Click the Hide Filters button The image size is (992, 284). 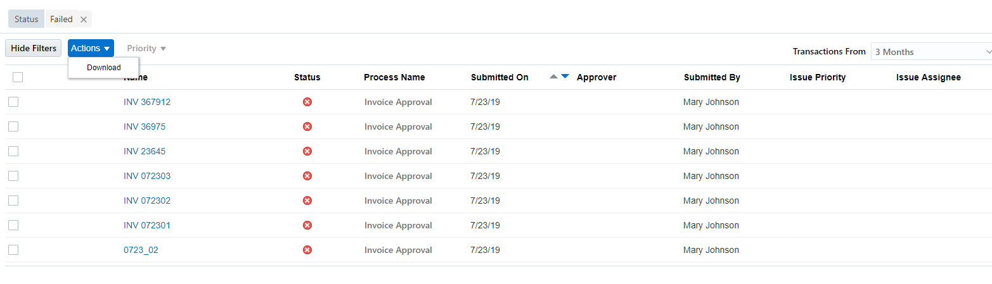point(34,48)
